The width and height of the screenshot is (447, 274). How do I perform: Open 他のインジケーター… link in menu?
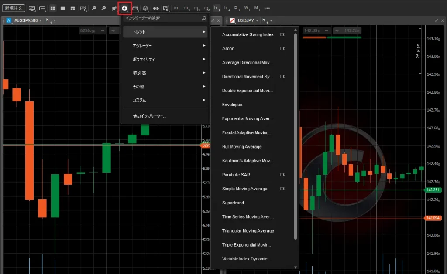149,116
